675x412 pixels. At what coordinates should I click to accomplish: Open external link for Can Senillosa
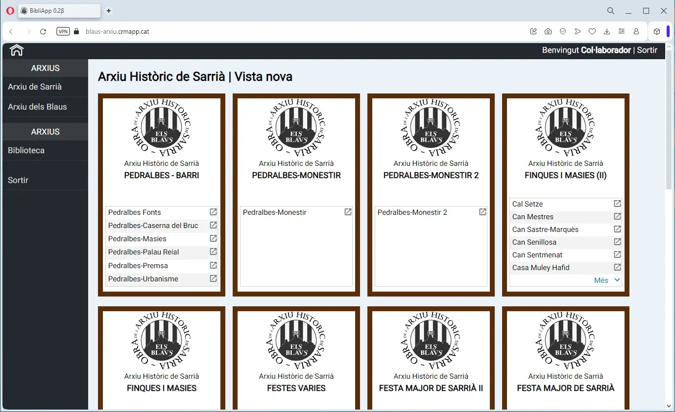coord(617,242)
